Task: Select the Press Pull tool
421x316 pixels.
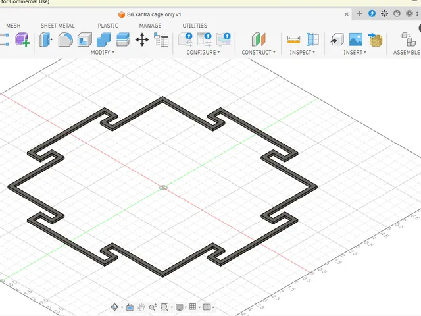Action: click(46, 39)
